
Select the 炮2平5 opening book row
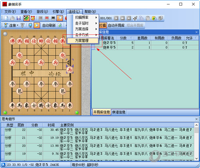[x=145, y=43]
